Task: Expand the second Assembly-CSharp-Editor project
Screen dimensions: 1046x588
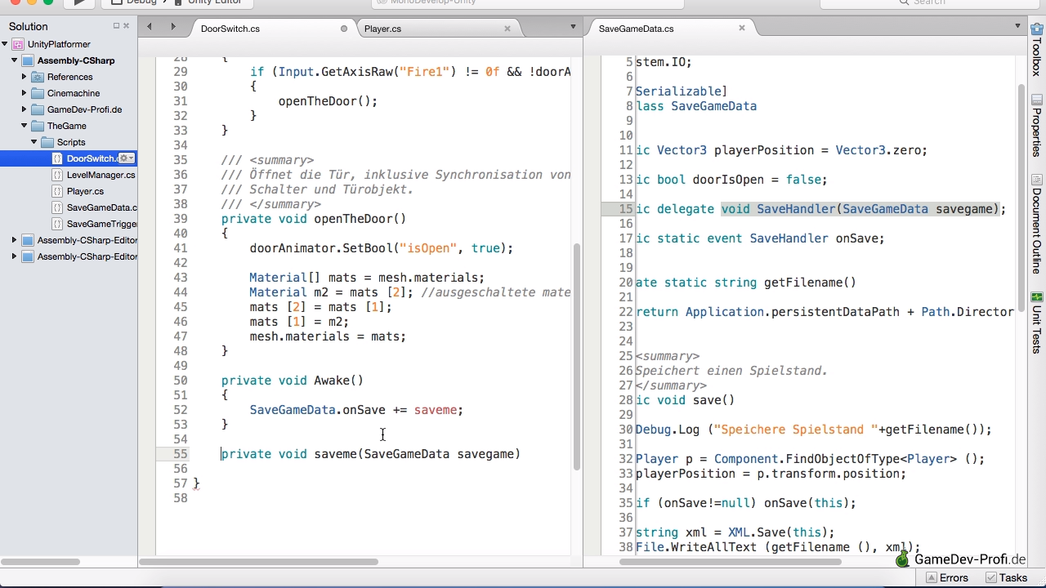Action: (x=15, y=256)
